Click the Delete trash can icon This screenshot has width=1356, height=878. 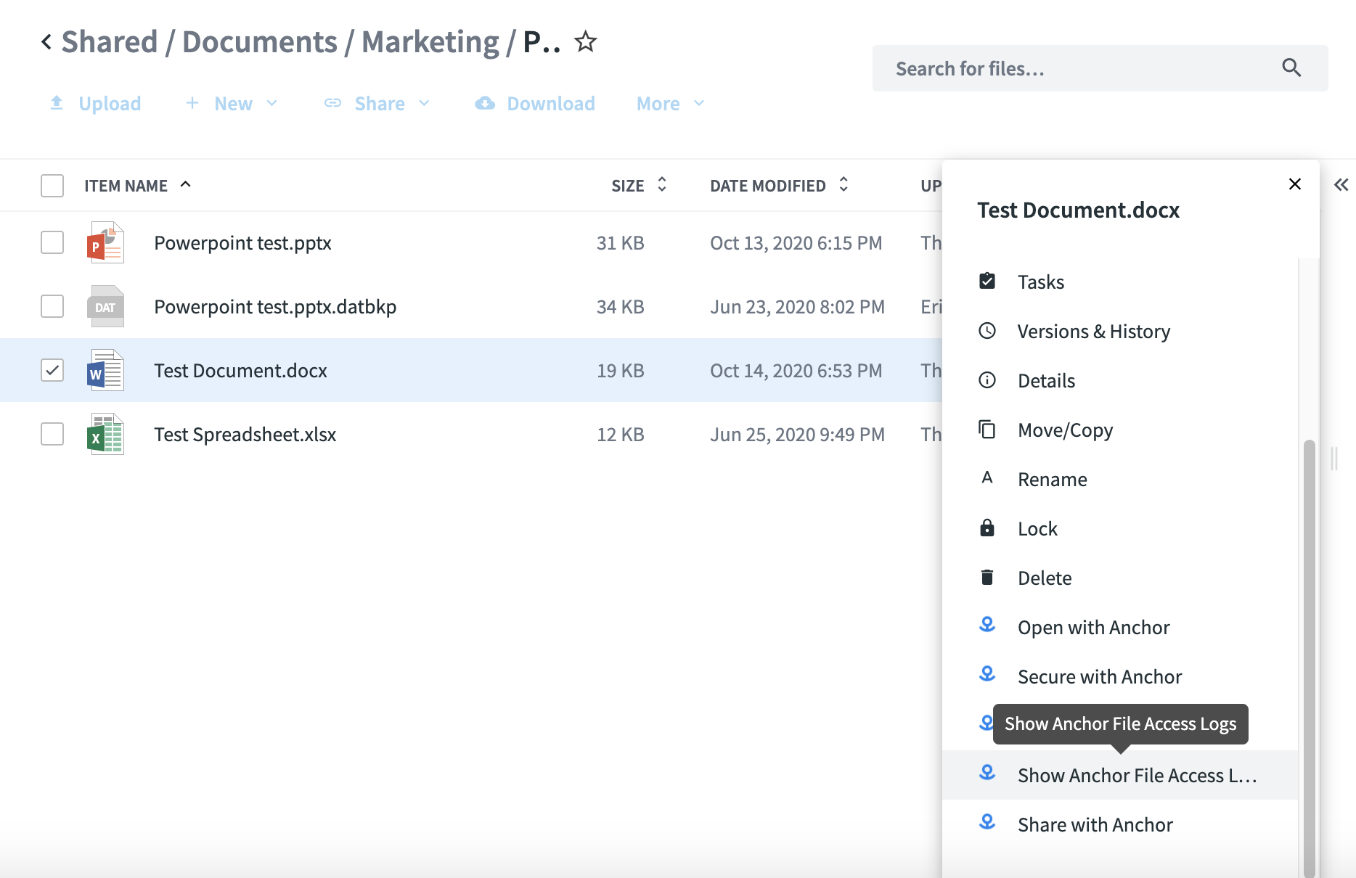tap(987, 578)
